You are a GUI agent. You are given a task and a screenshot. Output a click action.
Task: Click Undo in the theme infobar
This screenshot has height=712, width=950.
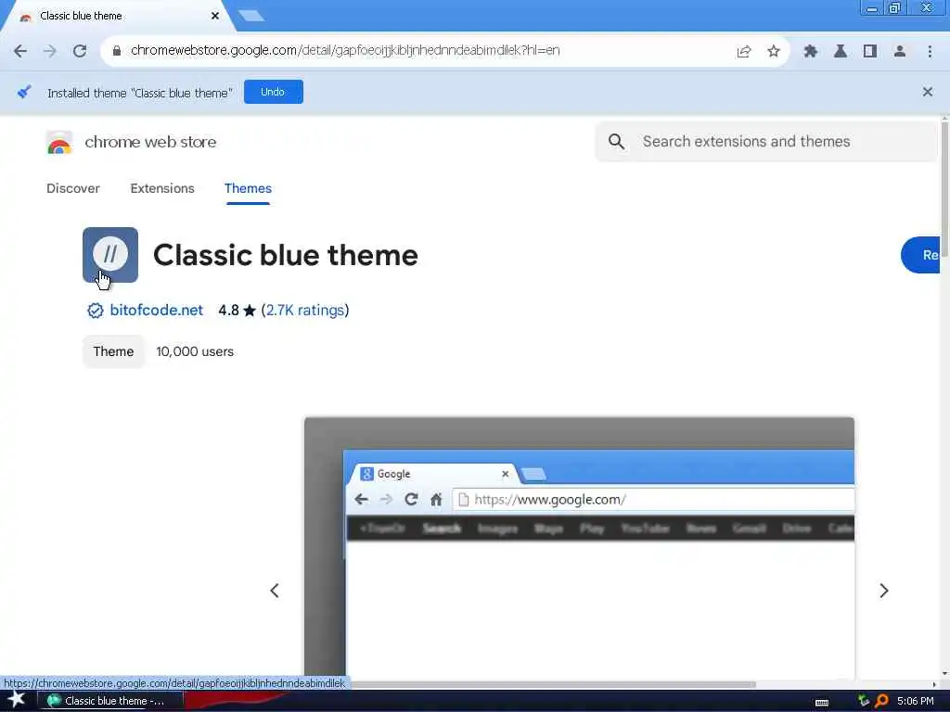point(274,92)
